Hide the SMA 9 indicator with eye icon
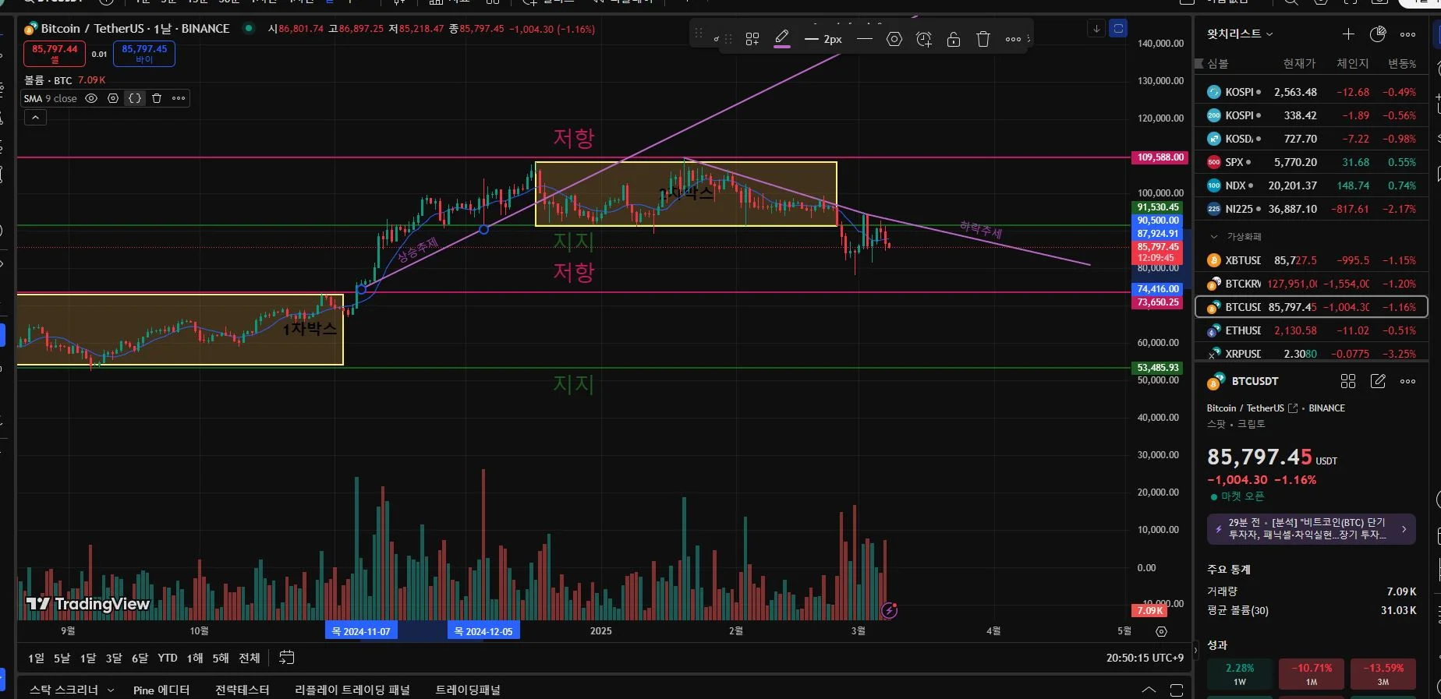Screen dimensions: 1441x699 91,98
